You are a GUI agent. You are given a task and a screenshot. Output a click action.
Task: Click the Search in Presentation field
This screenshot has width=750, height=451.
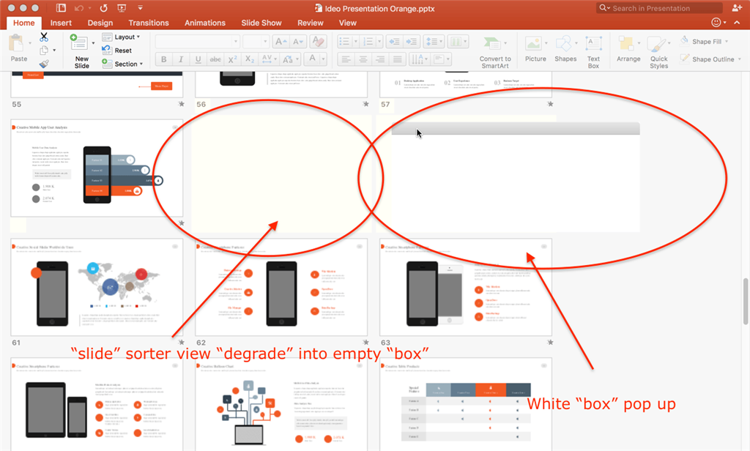[660, 8]
